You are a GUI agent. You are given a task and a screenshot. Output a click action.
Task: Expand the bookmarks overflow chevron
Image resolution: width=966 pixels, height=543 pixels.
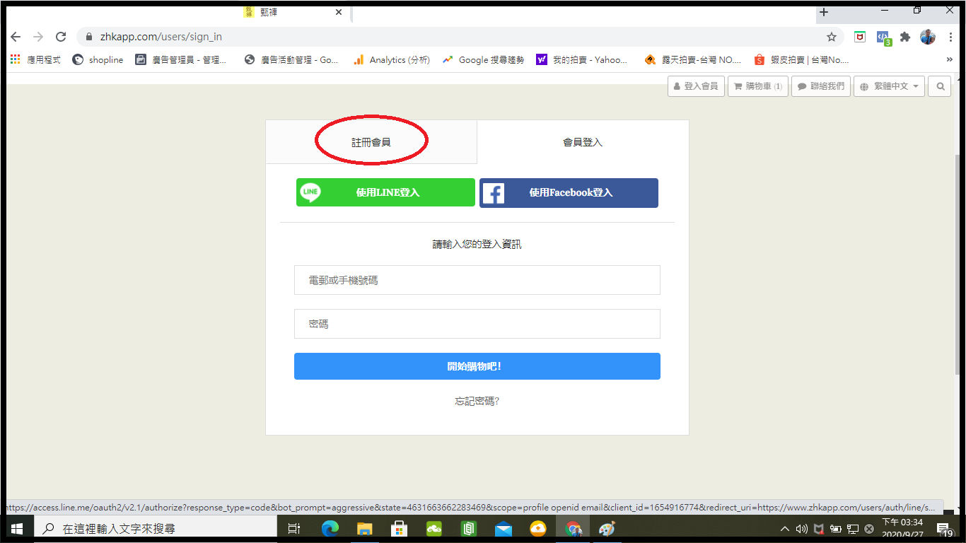pyautogui.click(x=950, y=59)
